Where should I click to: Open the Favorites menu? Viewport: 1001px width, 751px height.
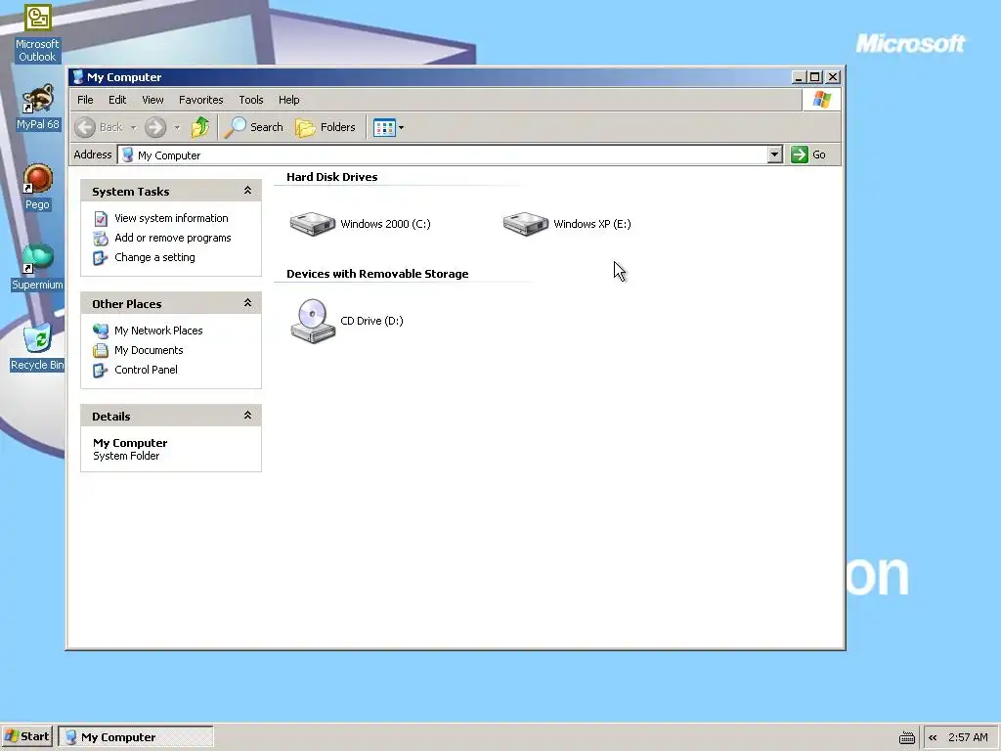201,100
